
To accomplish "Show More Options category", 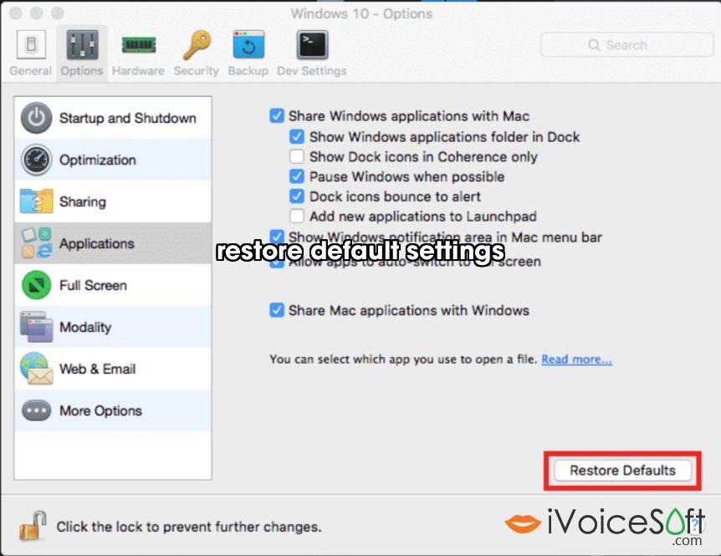I will click(x=113, y=411).
